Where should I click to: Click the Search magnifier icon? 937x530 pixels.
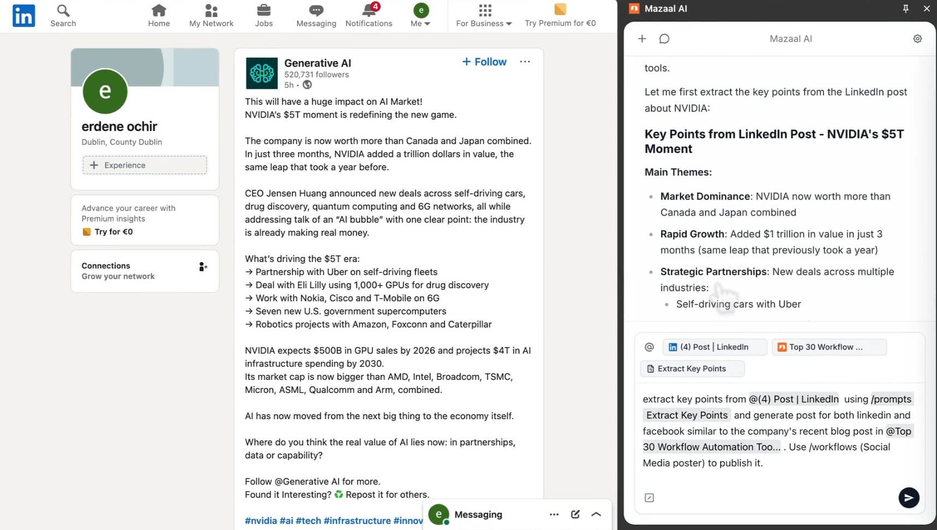click(63, 10)
